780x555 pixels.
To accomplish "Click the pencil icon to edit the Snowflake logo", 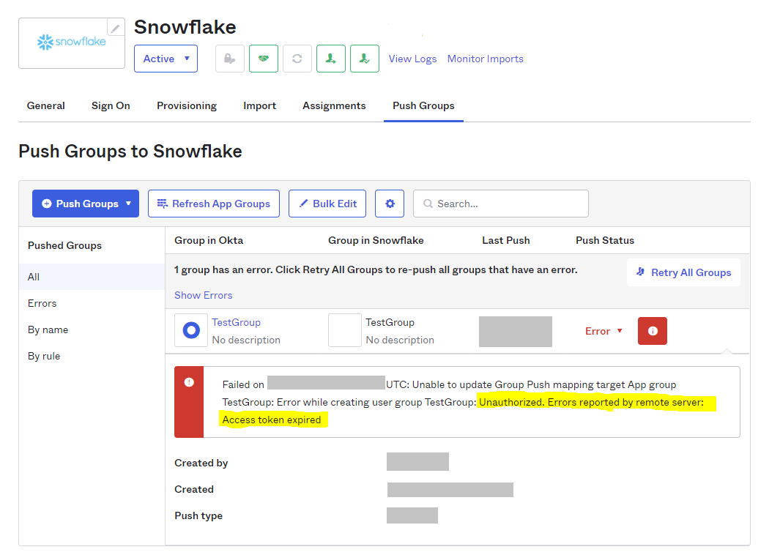I will pos(116,28).
